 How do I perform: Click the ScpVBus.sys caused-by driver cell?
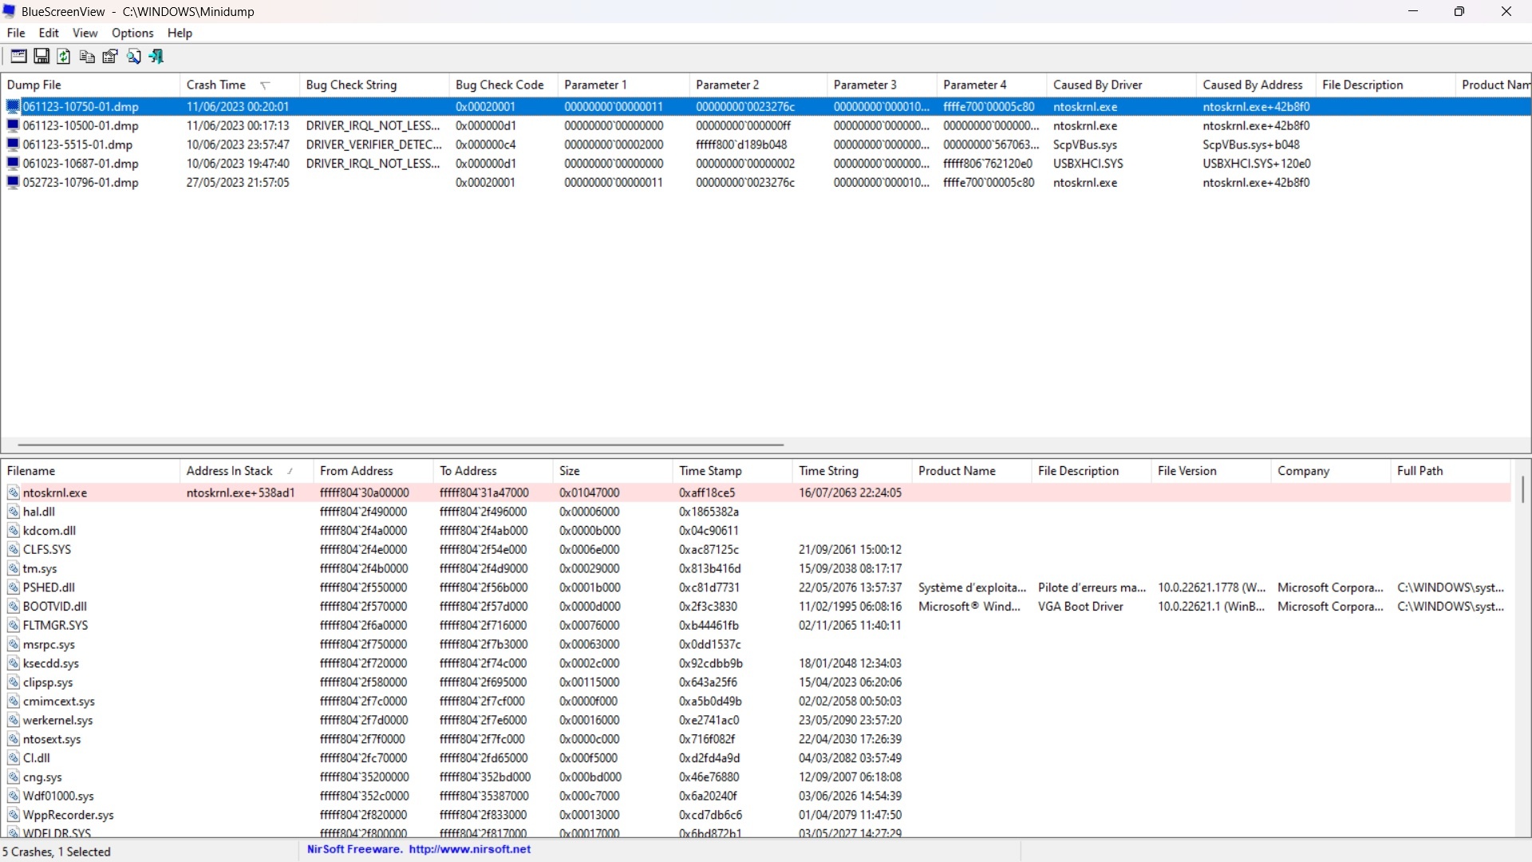[1085, 144]
